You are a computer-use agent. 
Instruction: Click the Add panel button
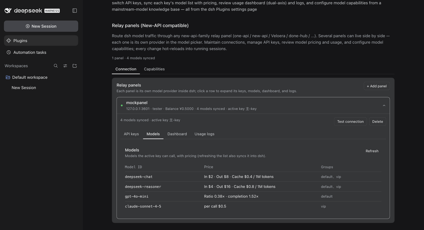[x=377, y=86]
